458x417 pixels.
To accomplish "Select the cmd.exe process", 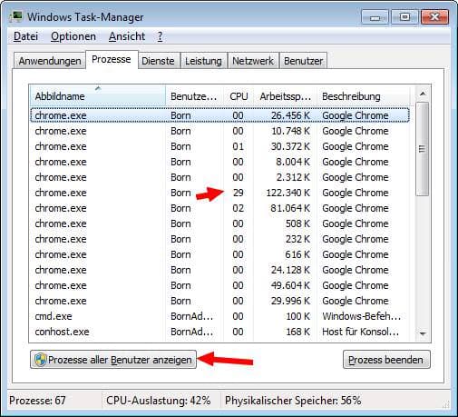I will point(219,316).
